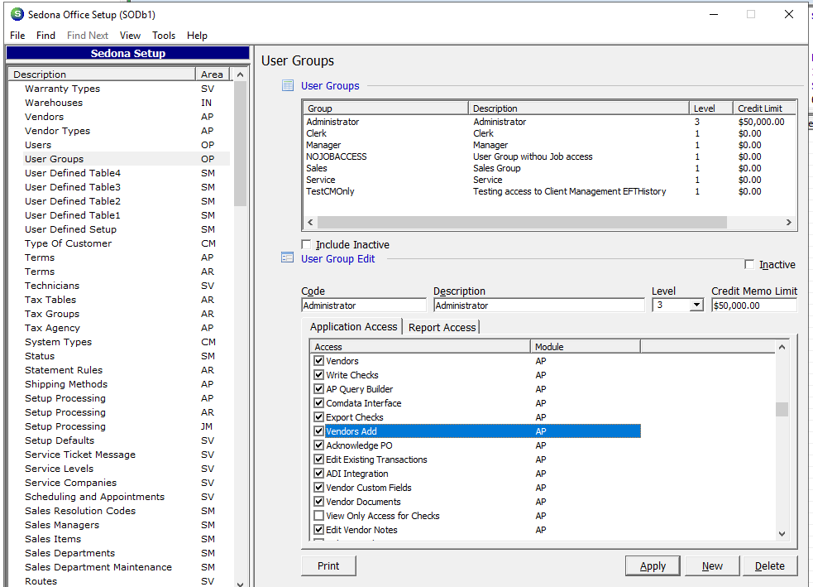Open Sales Department Maintenance in setup list

pos(98,567)
